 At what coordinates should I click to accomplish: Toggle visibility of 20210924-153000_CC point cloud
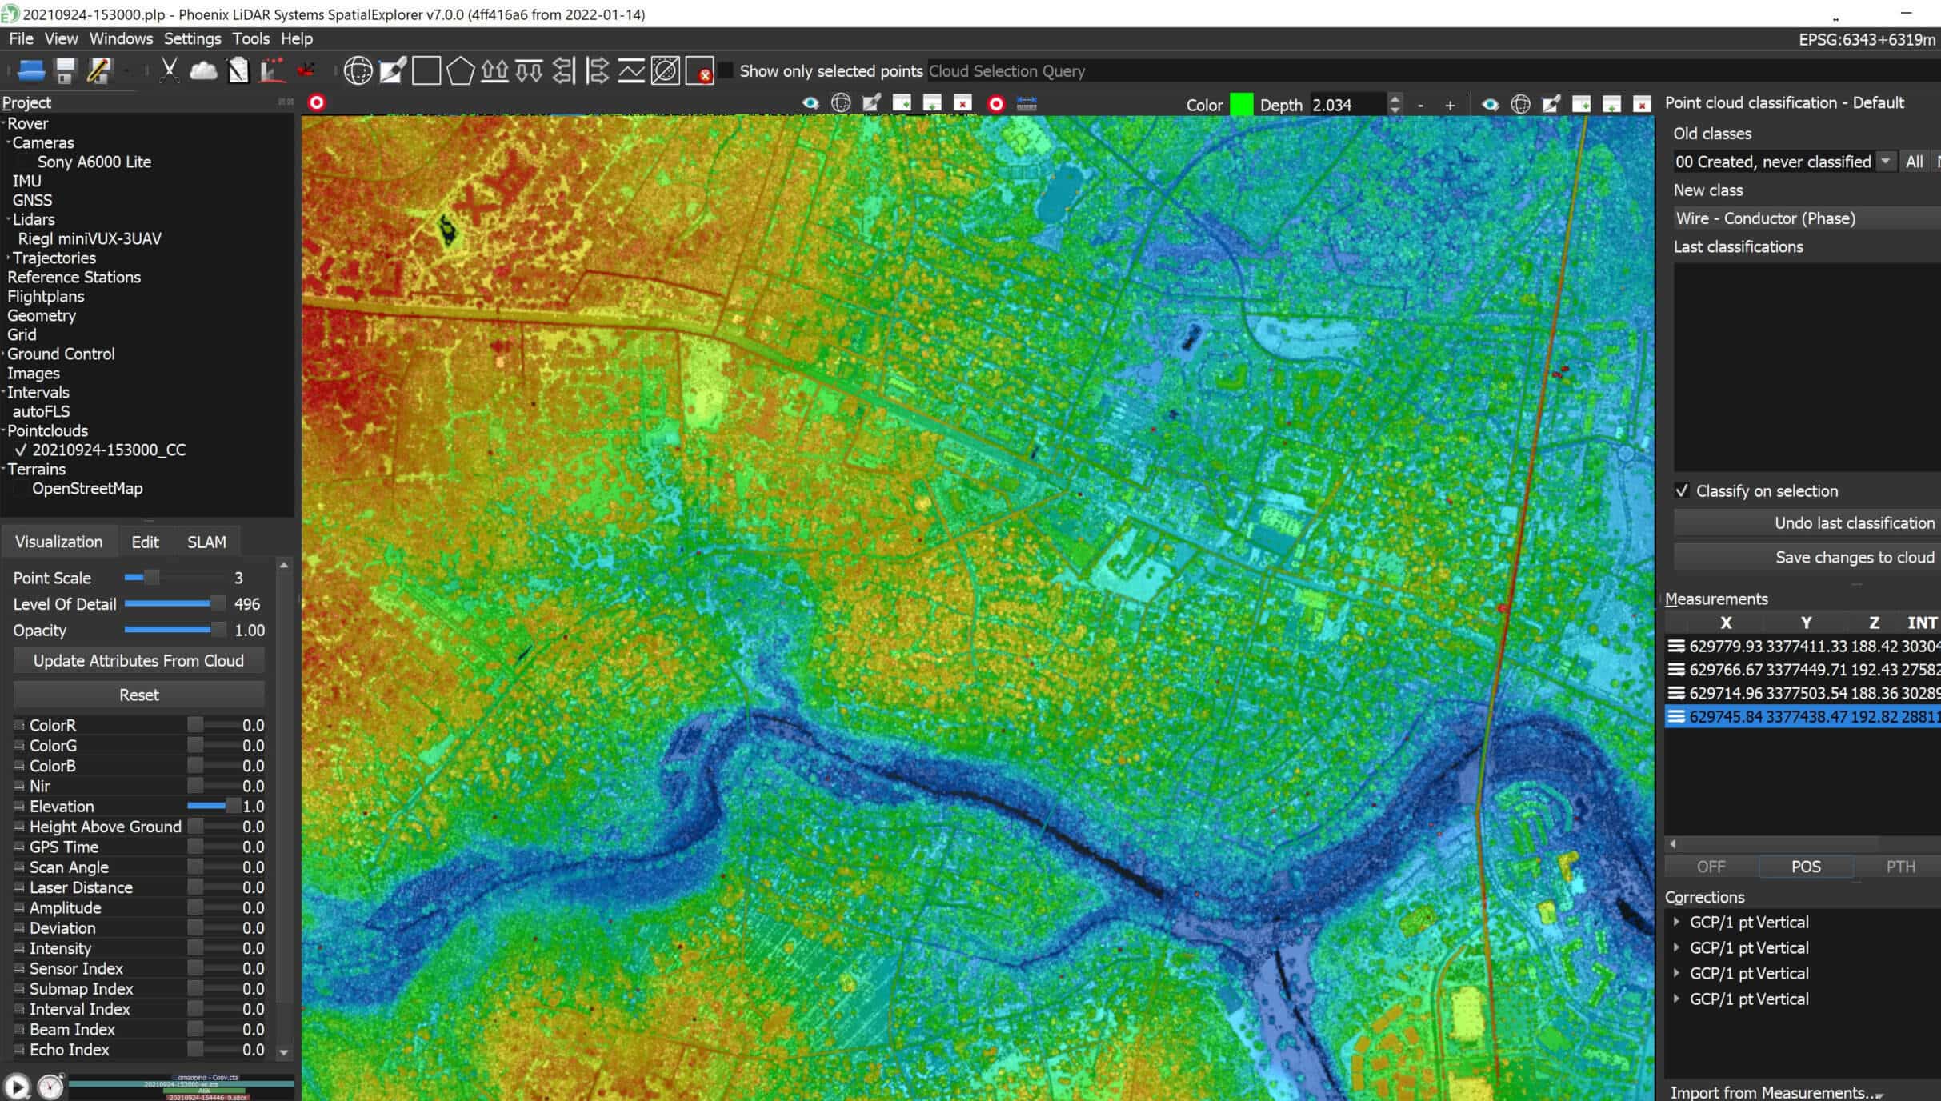point(21,450)
